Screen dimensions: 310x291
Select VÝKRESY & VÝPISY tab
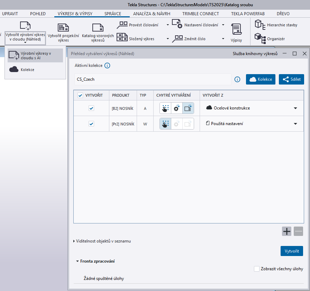(x=75, y=14)
